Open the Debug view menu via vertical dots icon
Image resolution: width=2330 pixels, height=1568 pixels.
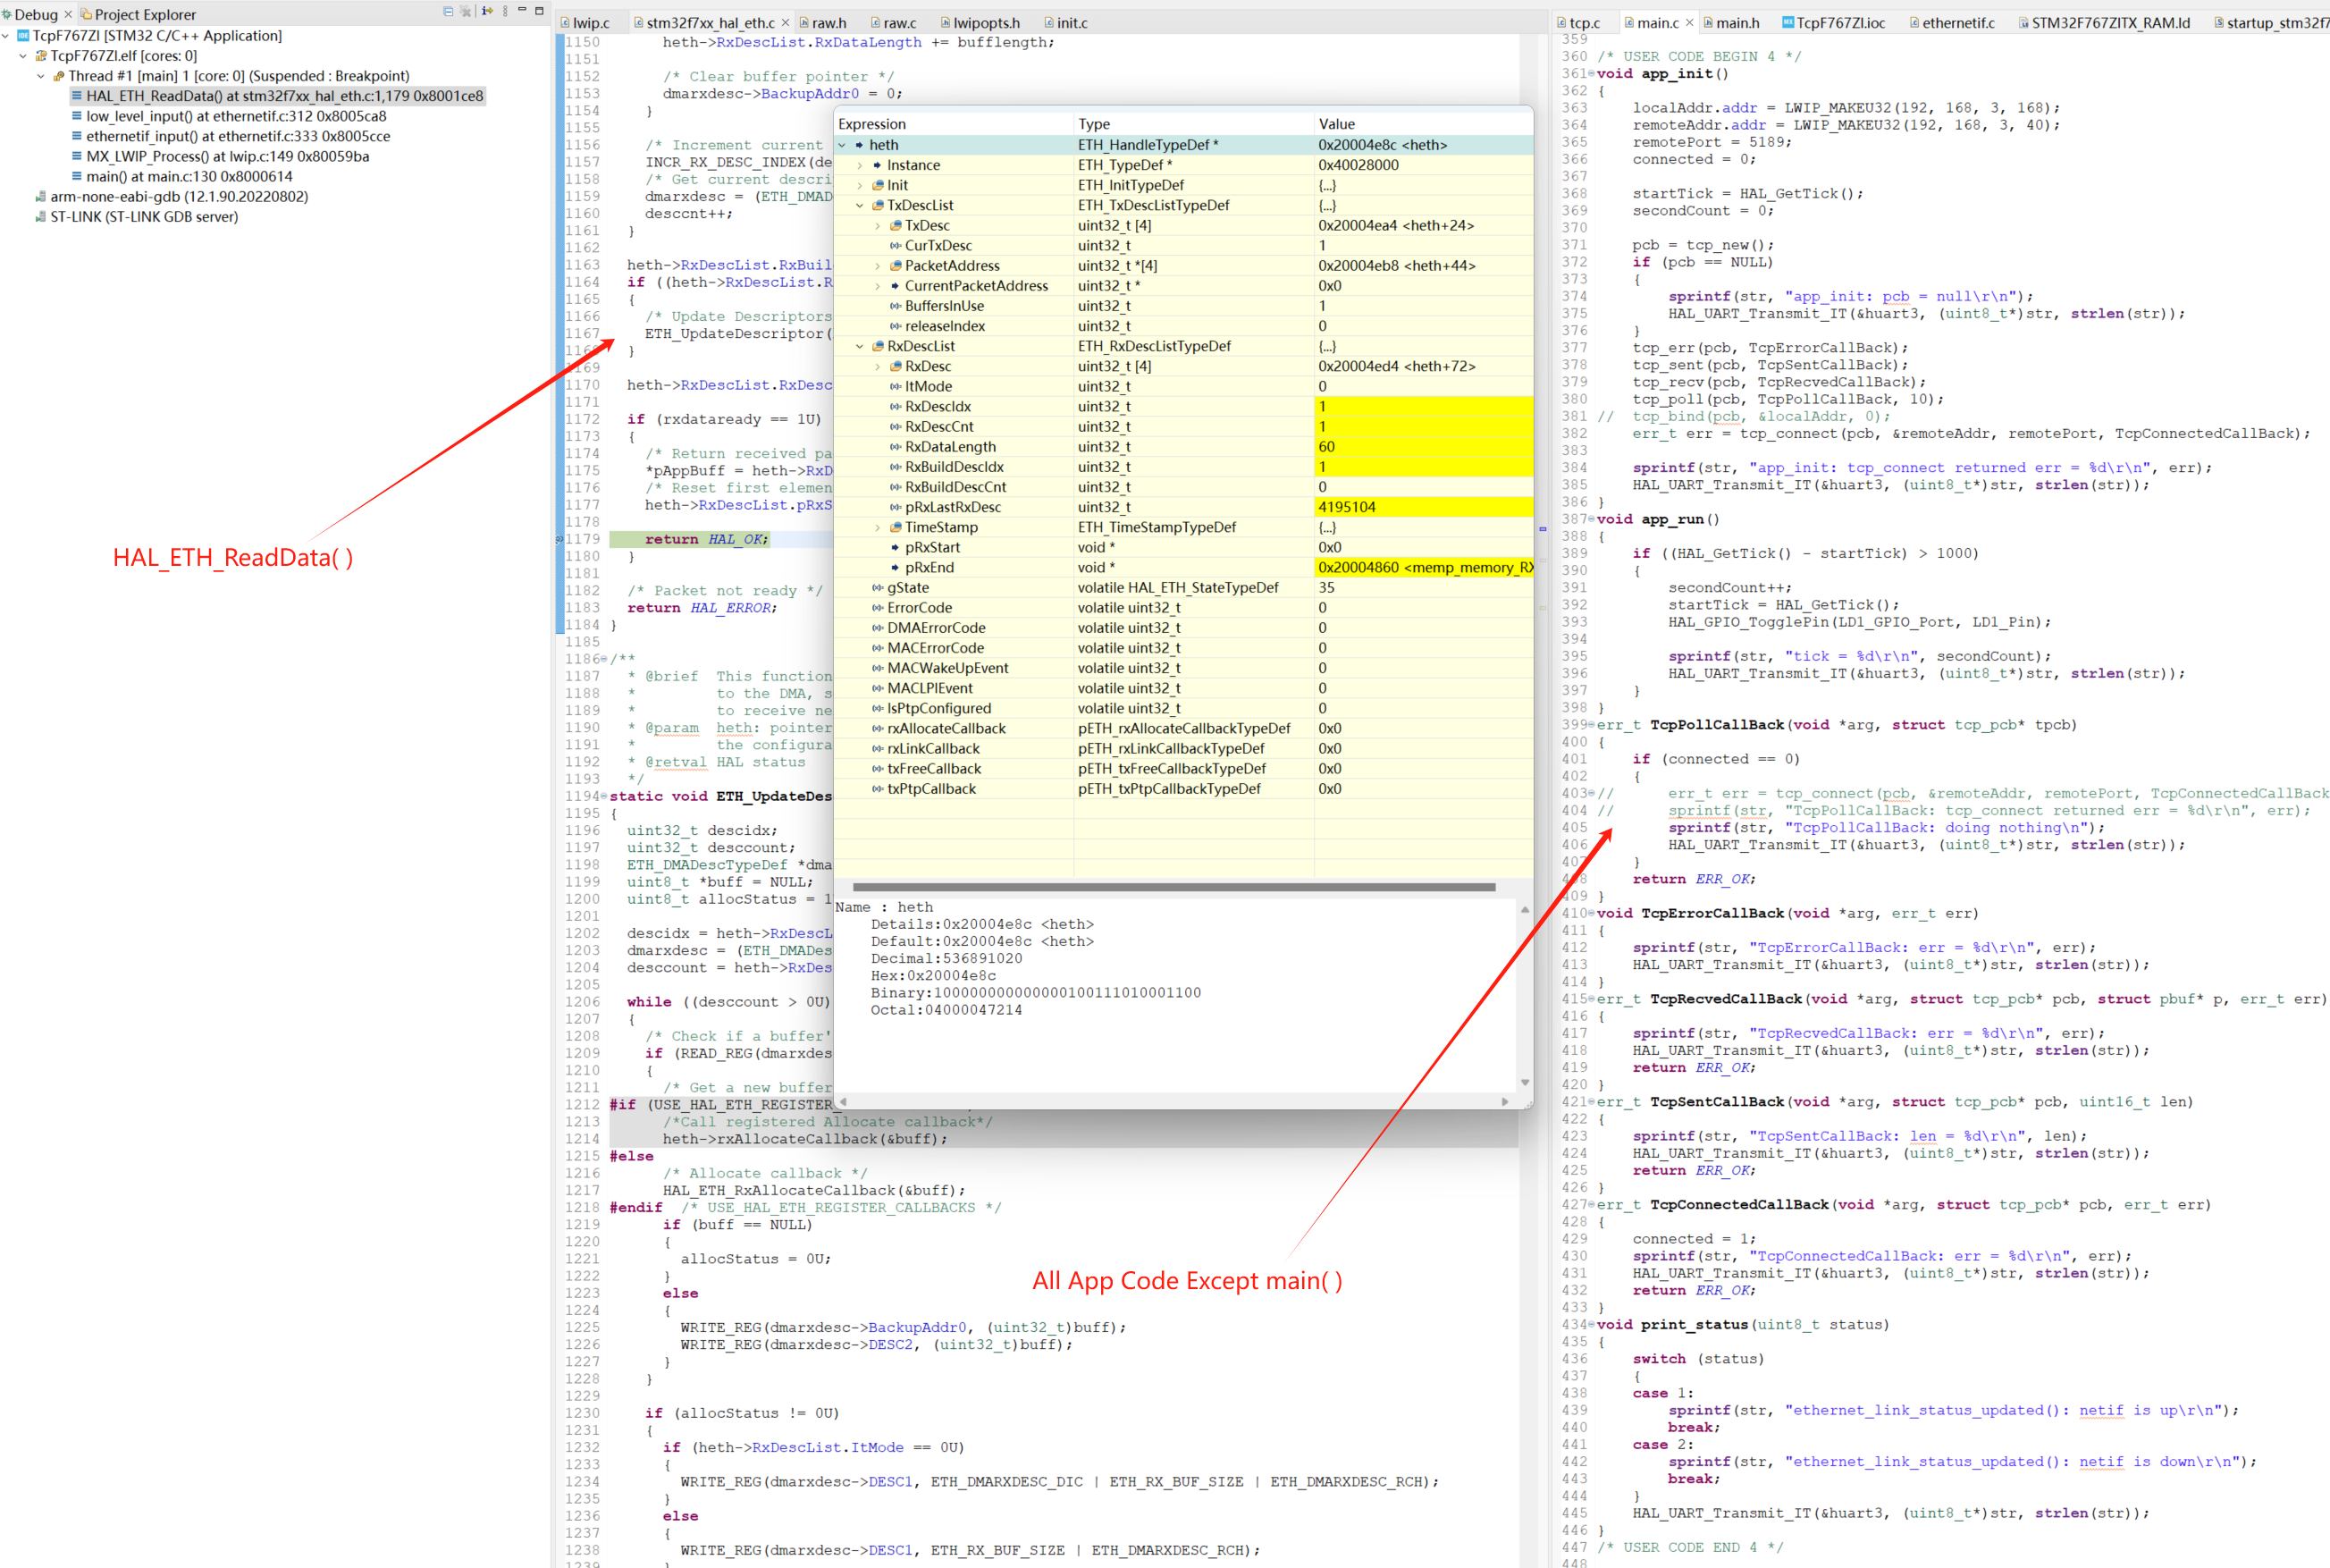point(506,12)
